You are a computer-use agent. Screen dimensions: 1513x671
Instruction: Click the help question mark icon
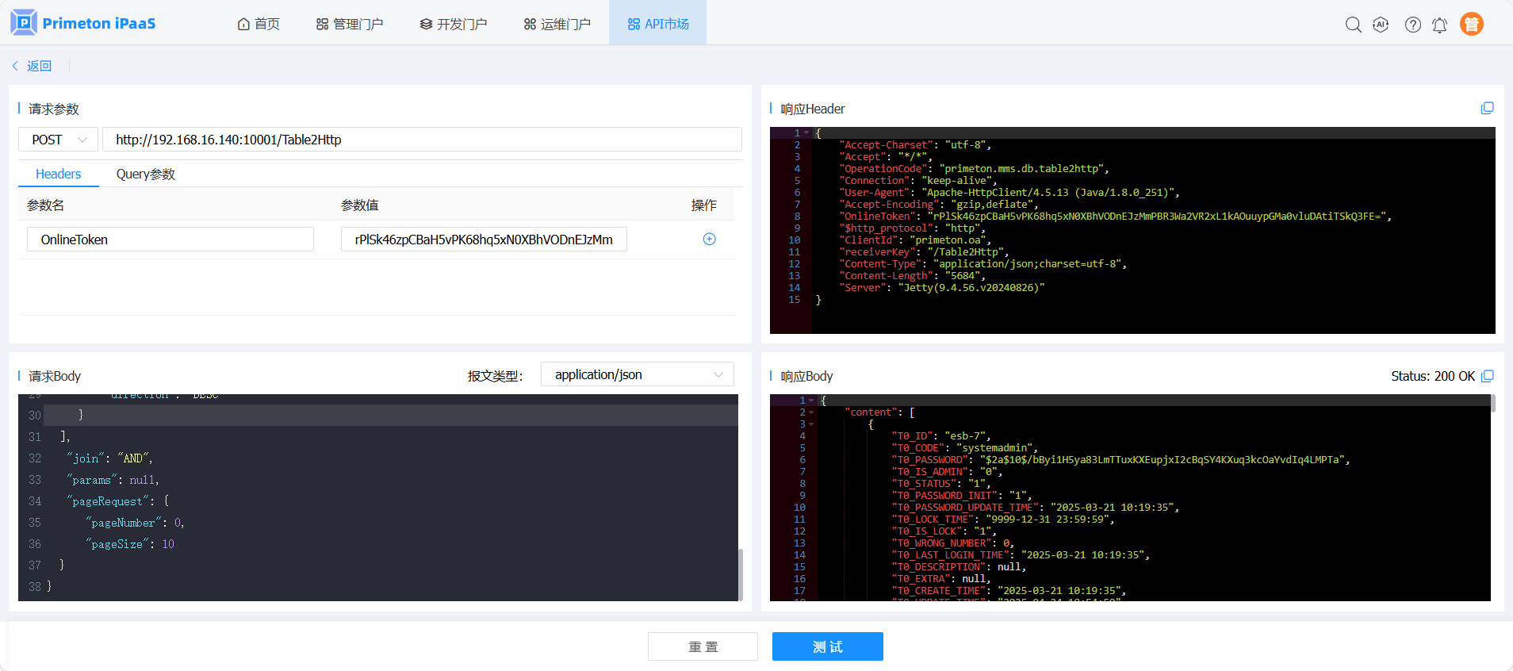tap(1412, 25)
